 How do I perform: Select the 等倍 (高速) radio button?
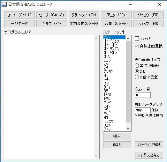[x=137, y=65]
